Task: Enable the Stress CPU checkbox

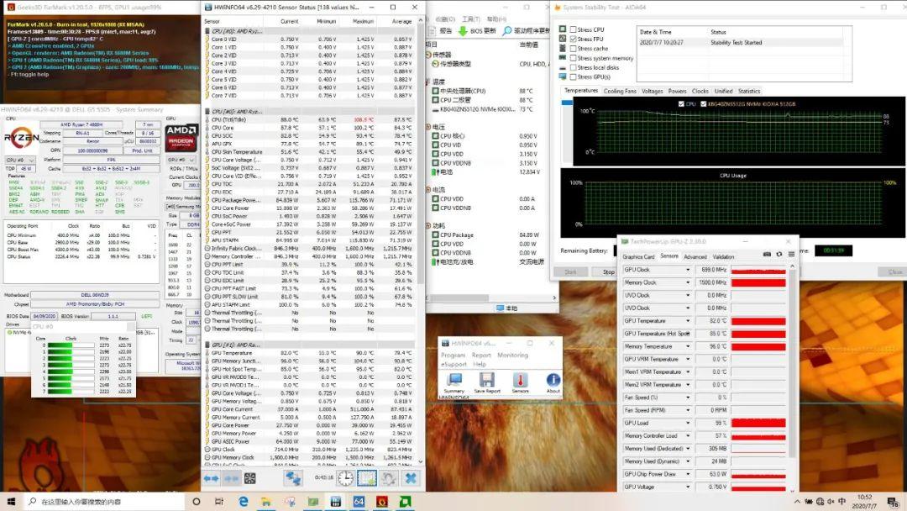Action: tap(574, 29)
